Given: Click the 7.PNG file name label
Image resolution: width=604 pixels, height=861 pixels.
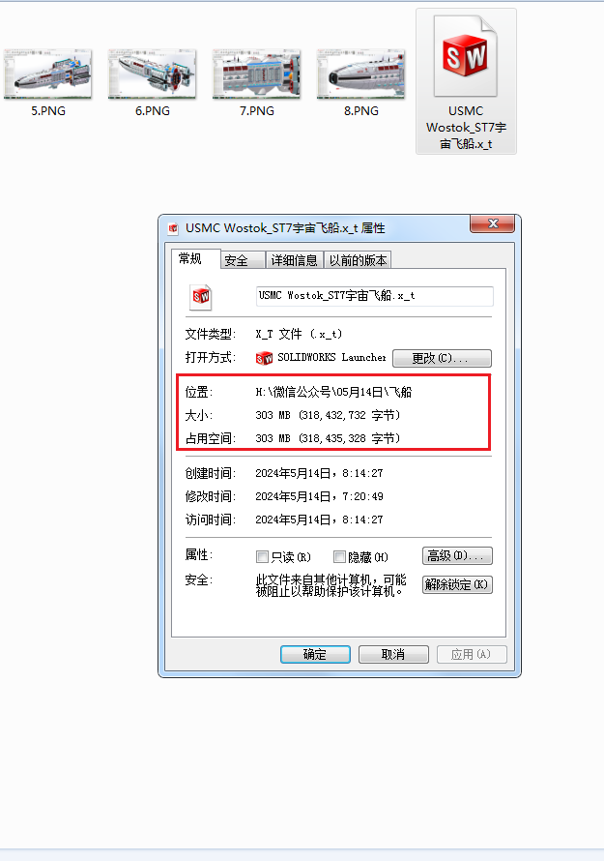Looking at the screenshot, I should [x=257, y=111].
